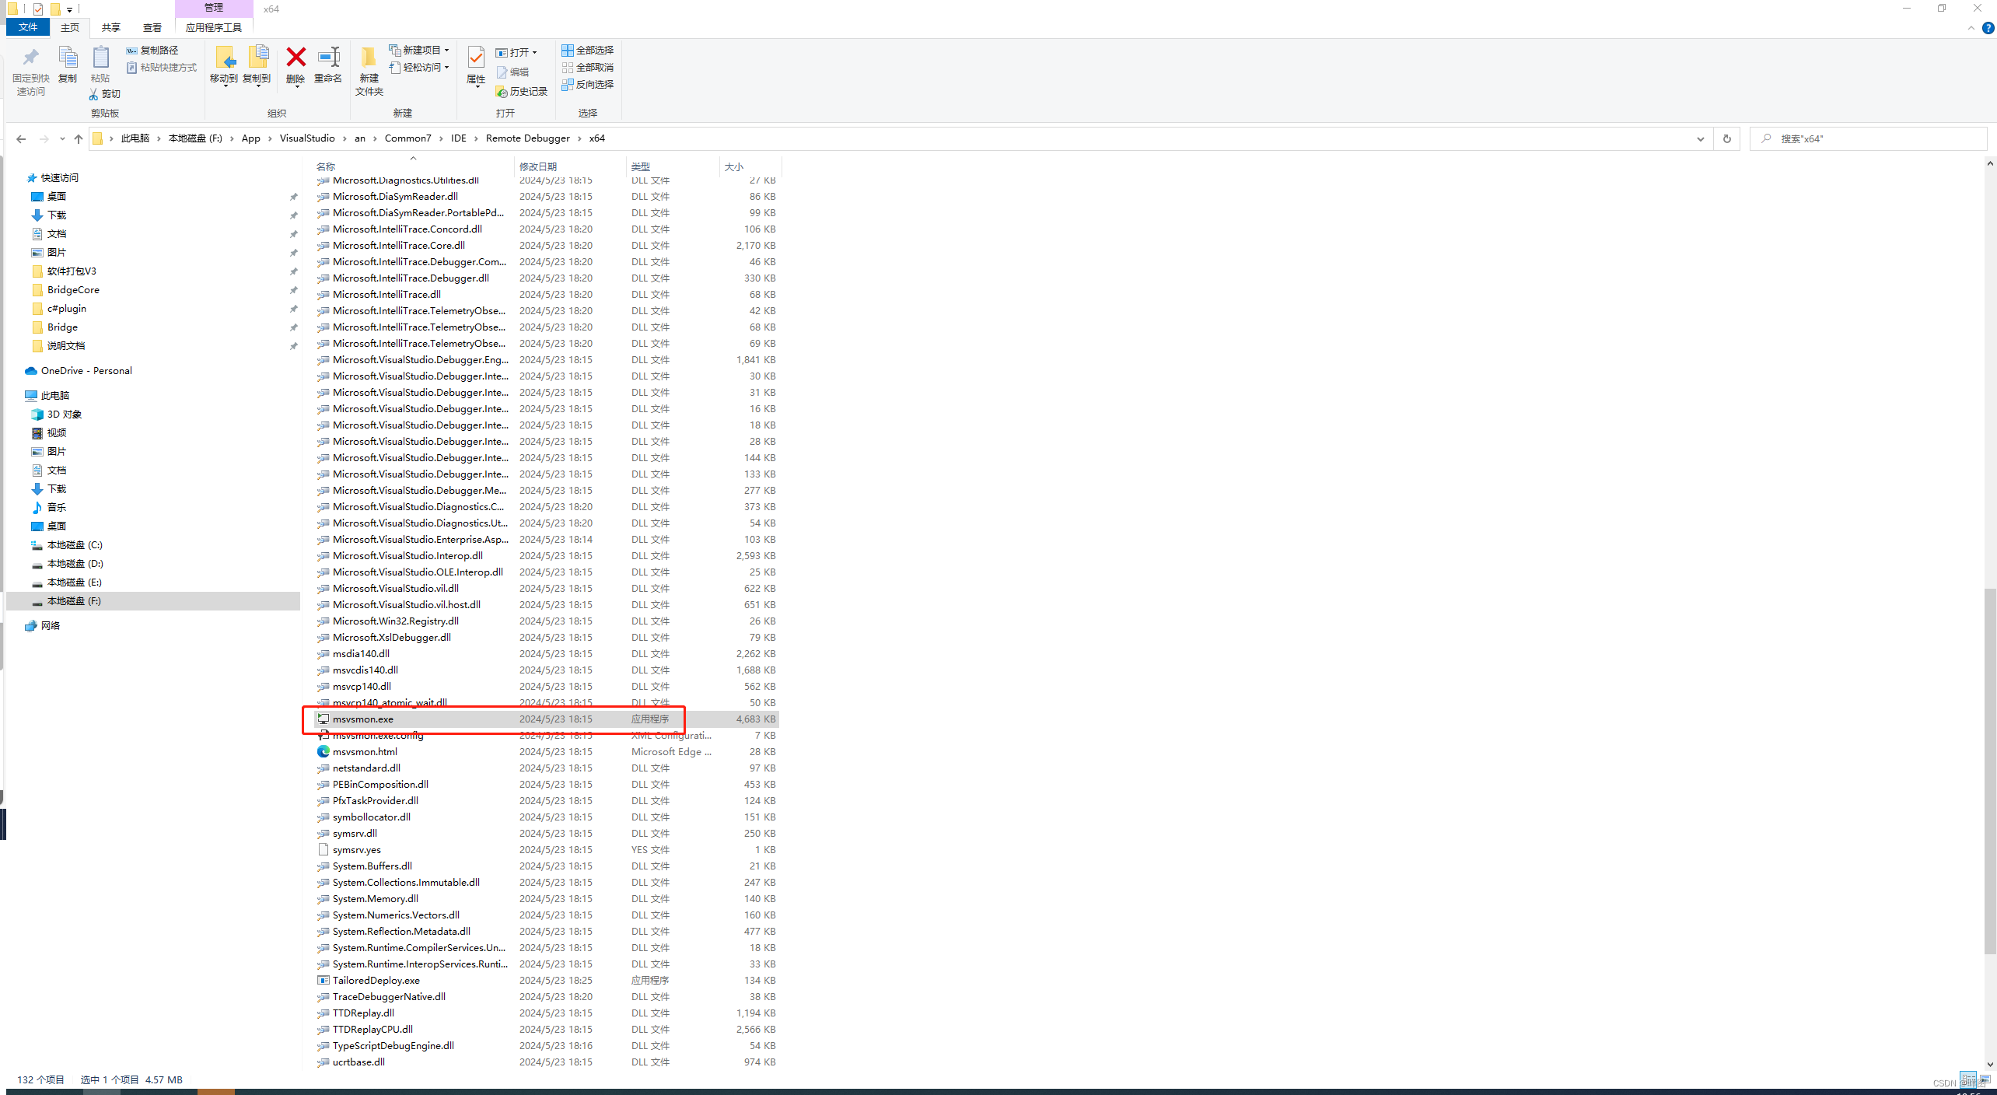Click Edit (编辑) in ribbon
Viewport: 1997px width, 1095px height.
(x=513, y=72)
